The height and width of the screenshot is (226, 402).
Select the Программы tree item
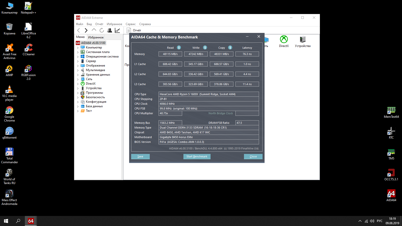click(x=94, y=93)
